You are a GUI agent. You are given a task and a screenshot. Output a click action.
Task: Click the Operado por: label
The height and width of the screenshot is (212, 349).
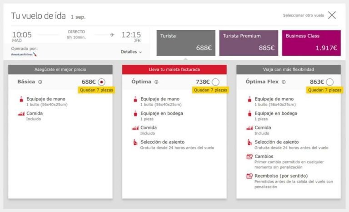coord(24,48)
